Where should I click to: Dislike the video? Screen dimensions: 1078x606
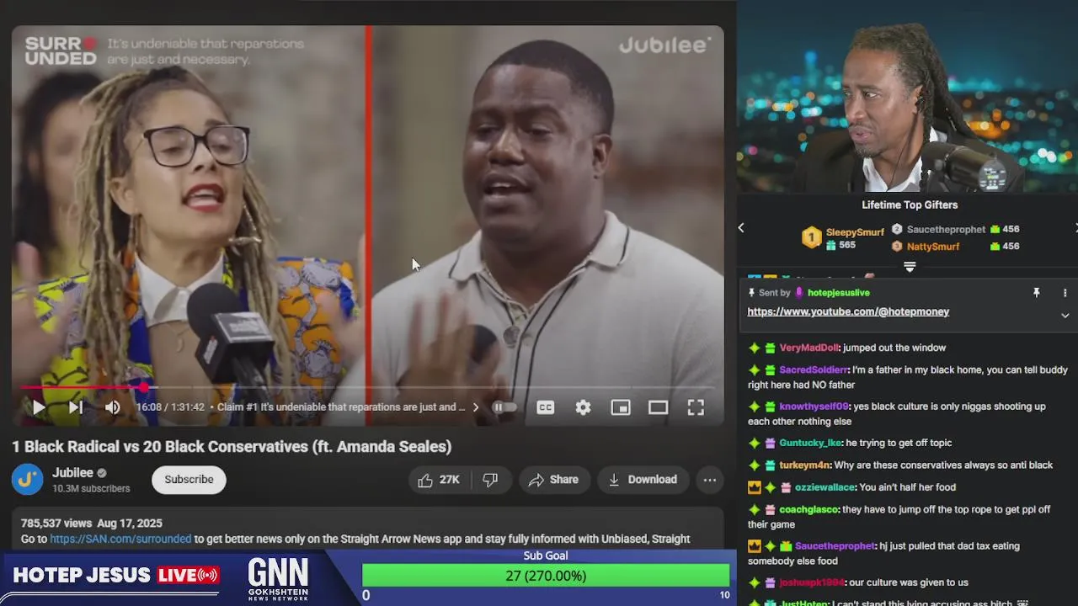(x=490, y=480)
